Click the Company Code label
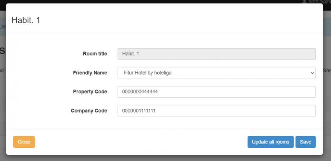This screenshot has width=331, height=161. coord(89,111)
